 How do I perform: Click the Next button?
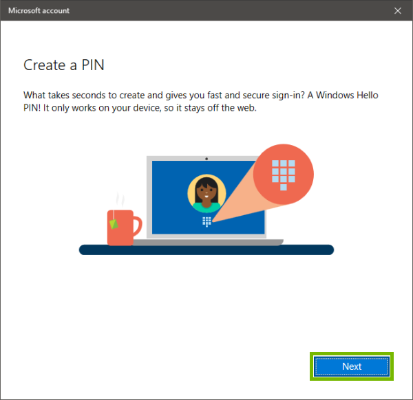(352, 366)
